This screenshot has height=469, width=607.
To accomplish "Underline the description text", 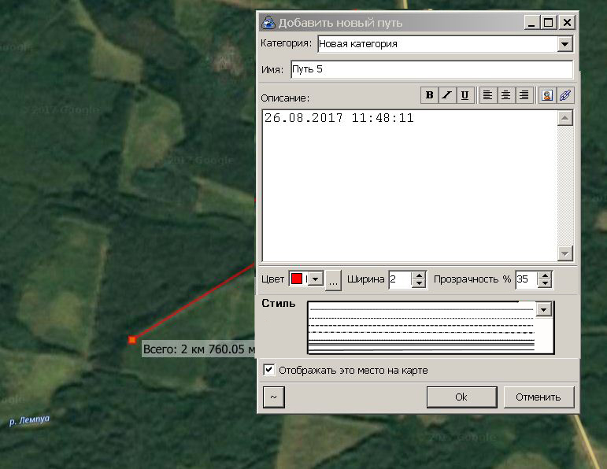I will pos(465,95).
